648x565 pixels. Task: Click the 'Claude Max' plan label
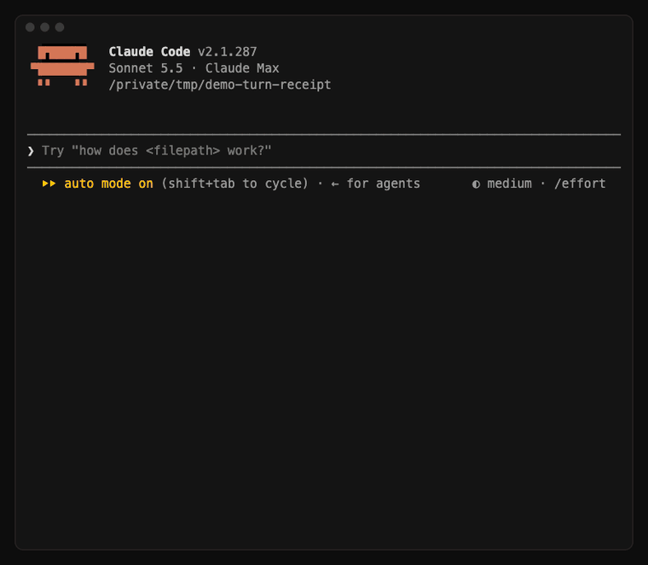(x=242, y=68)
